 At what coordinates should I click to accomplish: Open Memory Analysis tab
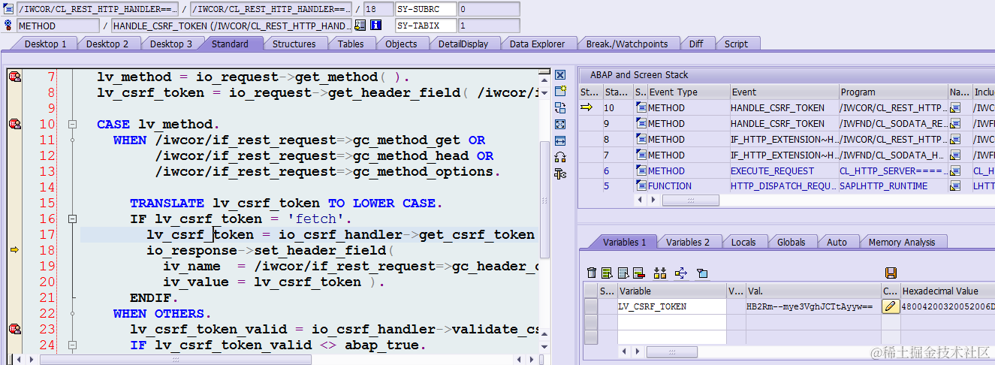click(902, 242)
